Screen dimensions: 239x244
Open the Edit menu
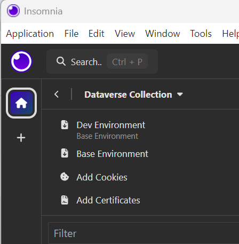(97, 34)
